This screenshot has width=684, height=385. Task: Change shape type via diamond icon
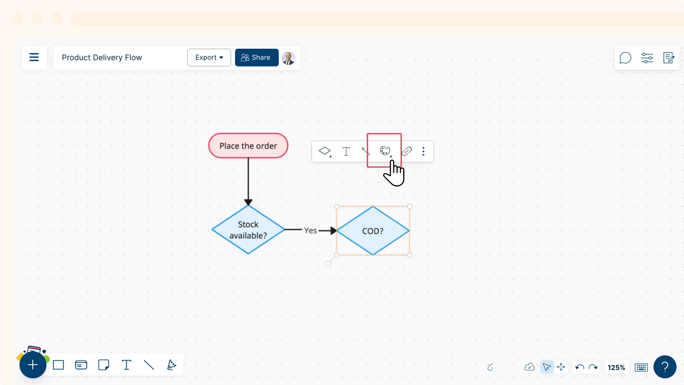(x=325, y=151)
